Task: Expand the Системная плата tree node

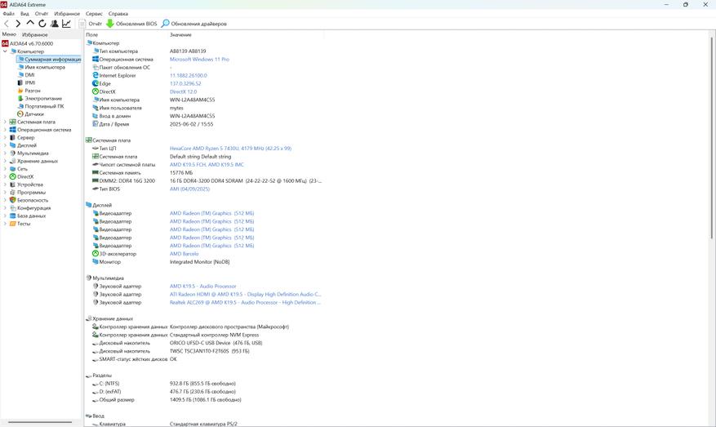Action: [5, 122]
